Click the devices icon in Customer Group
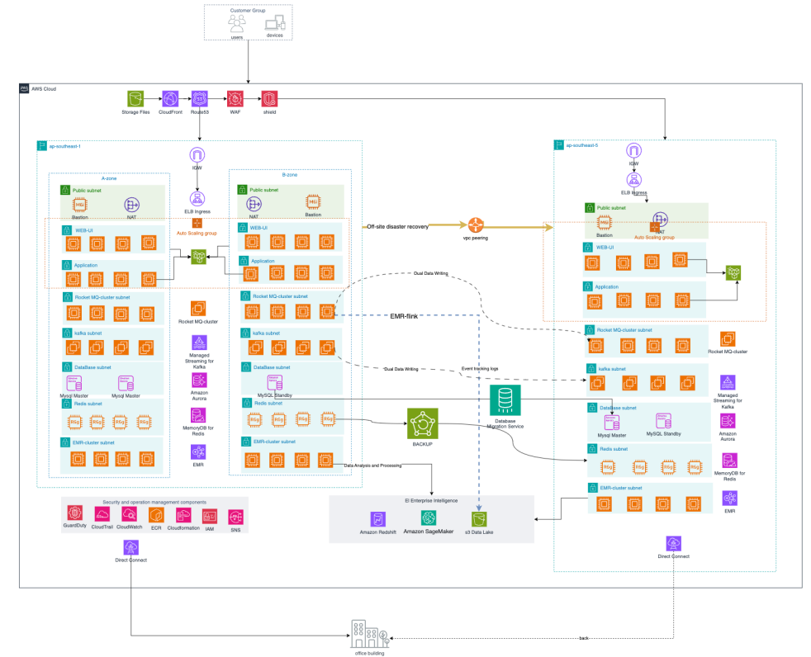The height and width of the screenshot is (657, 811). pos(275,24)
